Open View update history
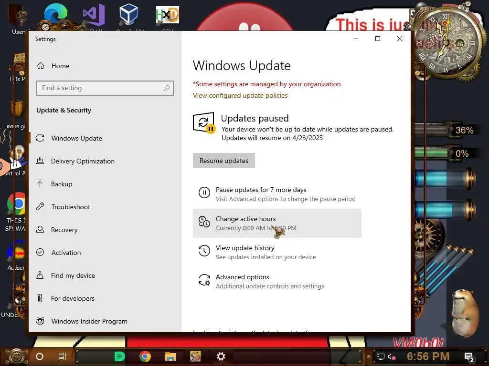489x366 pixels. pyautogui.click(x=277, y=253)
